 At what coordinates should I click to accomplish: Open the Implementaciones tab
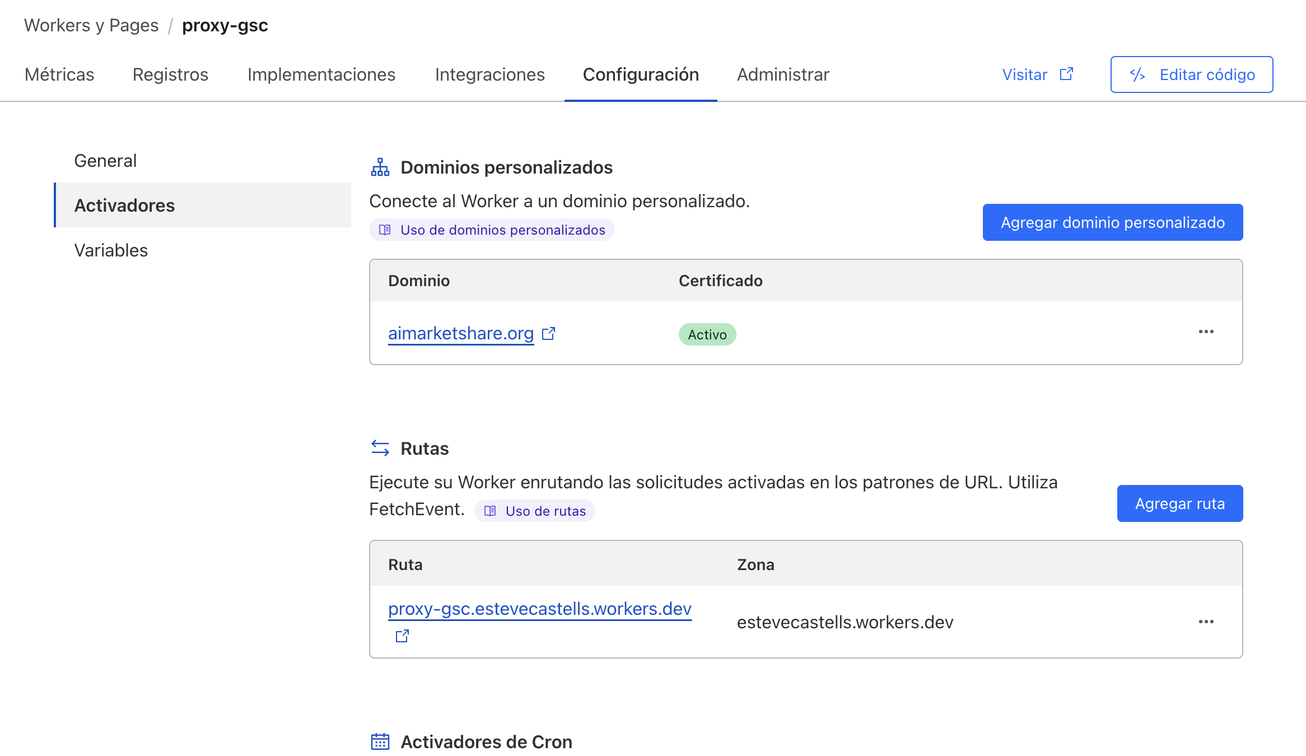321,74
